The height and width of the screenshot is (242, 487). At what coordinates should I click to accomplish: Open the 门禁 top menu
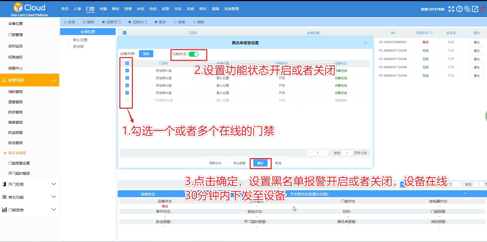[90, 9]
